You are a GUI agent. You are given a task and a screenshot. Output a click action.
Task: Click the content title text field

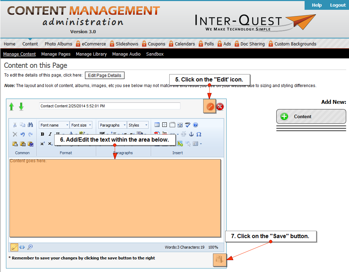[110, 106]
